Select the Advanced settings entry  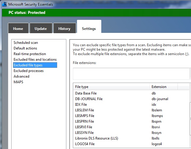[21, 76]
